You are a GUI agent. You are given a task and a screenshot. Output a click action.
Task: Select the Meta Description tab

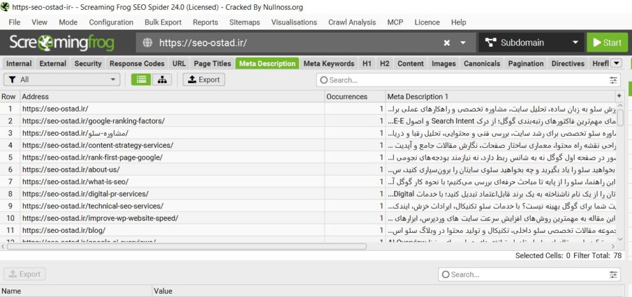coord(267,63)
